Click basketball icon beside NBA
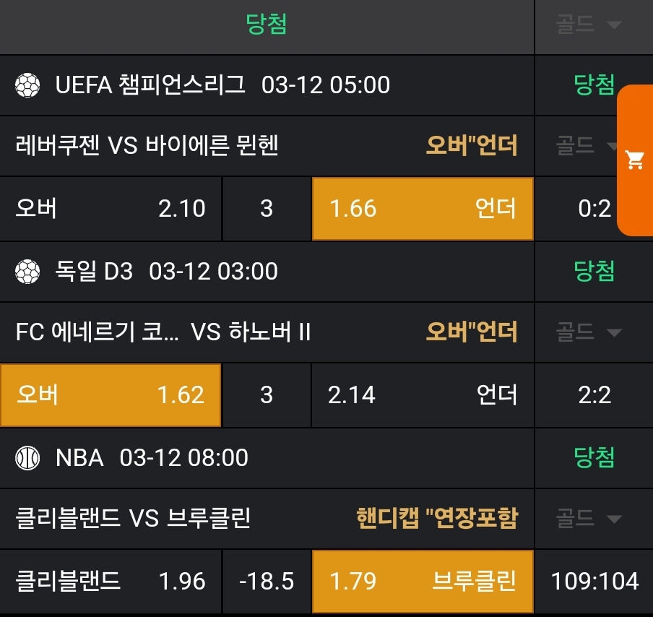 point(27,458)
